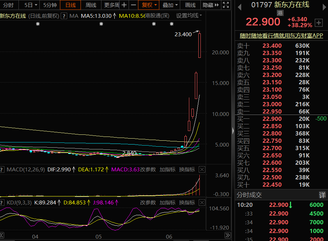The height and width of the screenshot is (241, 328).
Task: Open the 复权 adjustment dropdown
Action: tap(149, 5)
